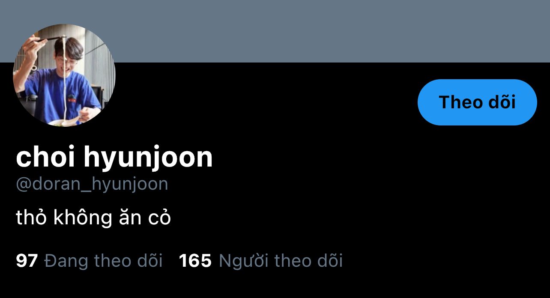Screen dimensions: 550x298
Task: Open the 97 Đang theo dõi list
Action: (x=89, y=261)
